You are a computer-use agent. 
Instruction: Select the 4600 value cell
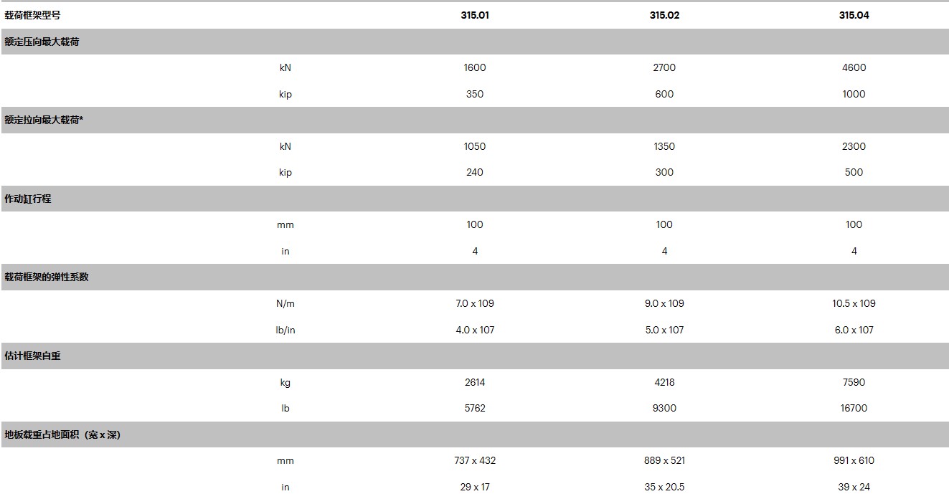point(854,67)
